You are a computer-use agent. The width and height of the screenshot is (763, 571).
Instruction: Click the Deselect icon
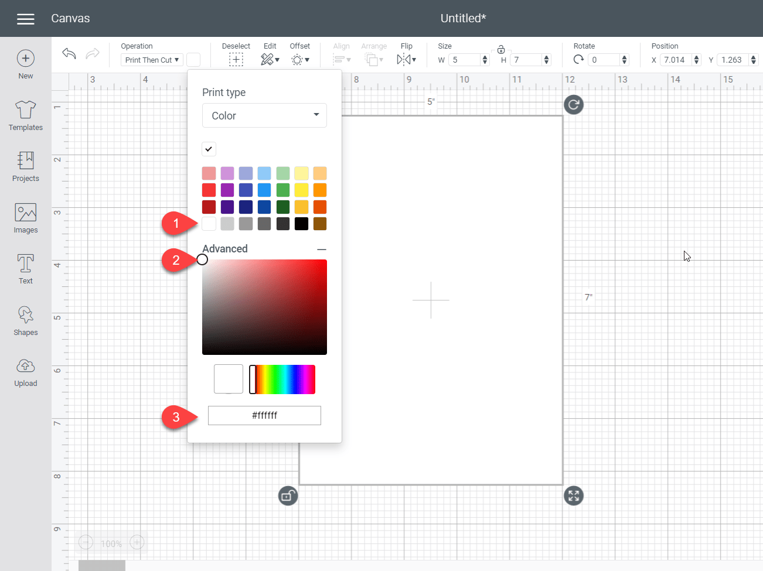[x=236, y=60]
